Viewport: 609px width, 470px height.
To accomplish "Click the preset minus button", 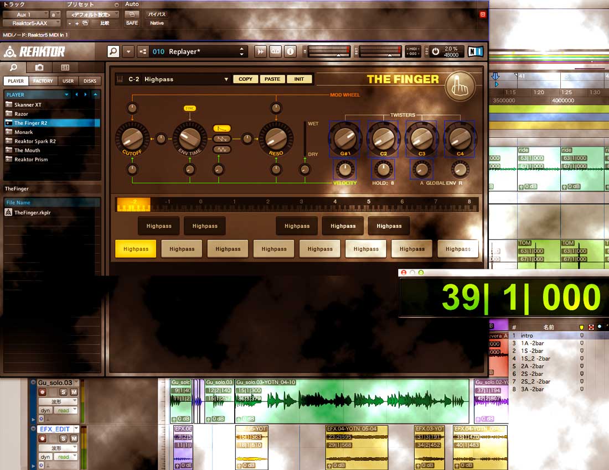I will [70, 23].
